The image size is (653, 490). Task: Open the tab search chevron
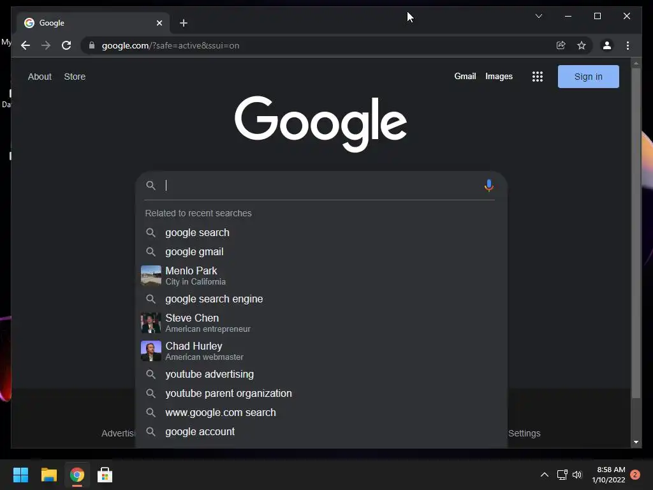[x=539, y=16]
